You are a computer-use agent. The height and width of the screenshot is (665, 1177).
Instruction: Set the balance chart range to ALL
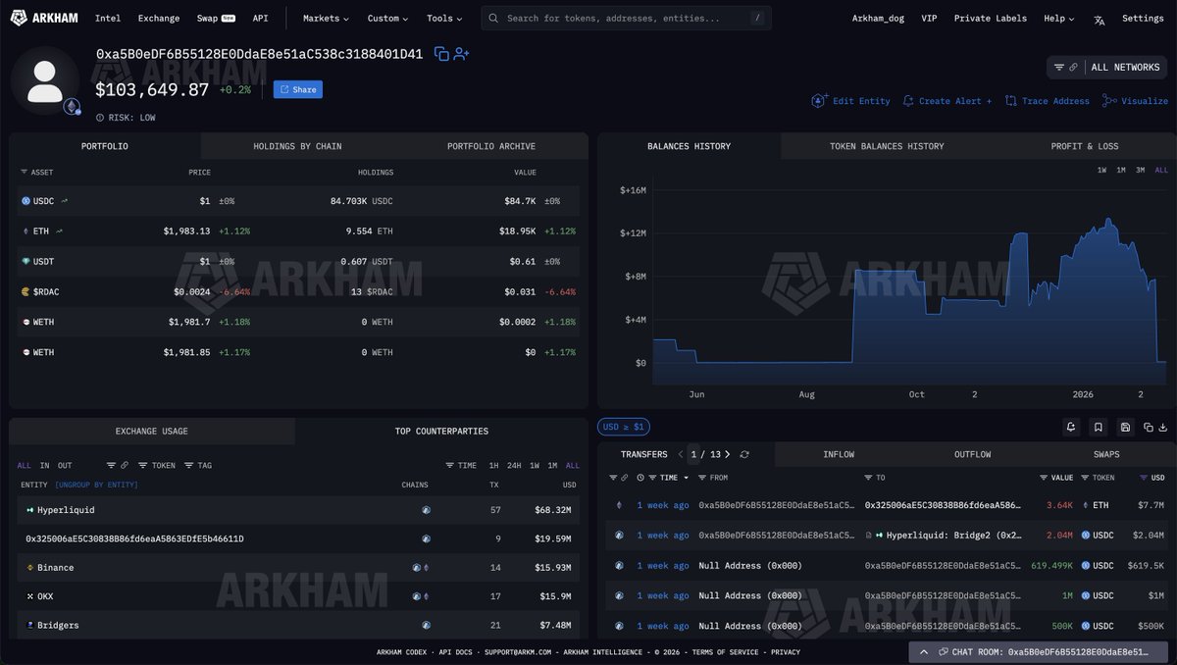tap(1161, 171)
